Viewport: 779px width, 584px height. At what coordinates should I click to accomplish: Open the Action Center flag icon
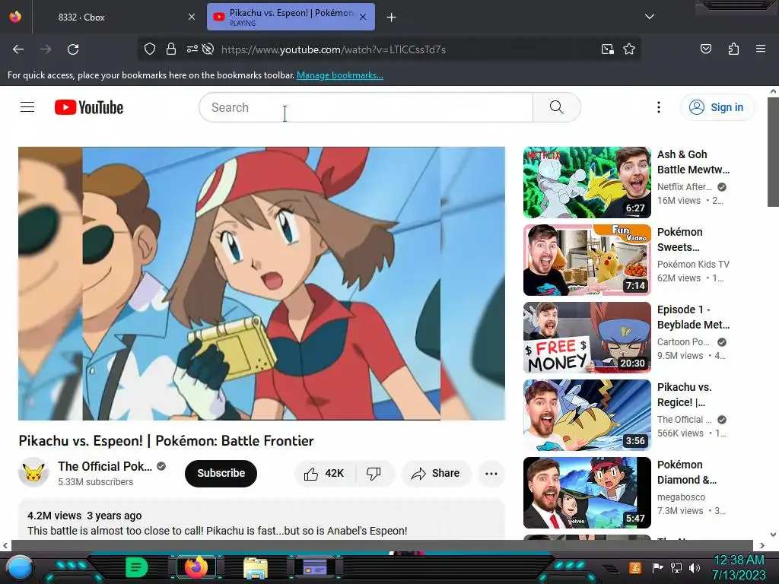pyautogui.click(x=657, y=567)
